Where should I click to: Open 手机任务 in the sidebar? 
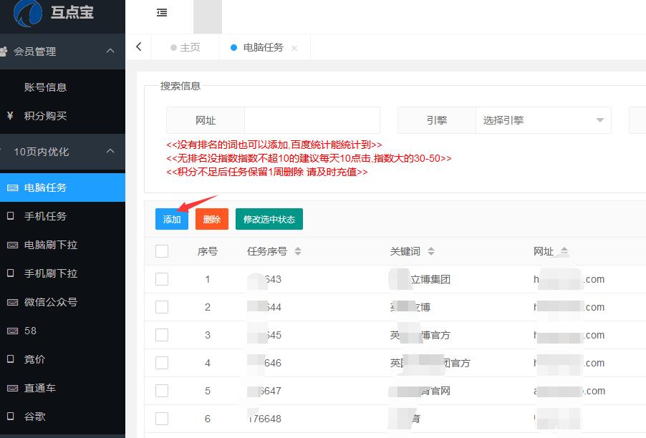coord(45,216)
